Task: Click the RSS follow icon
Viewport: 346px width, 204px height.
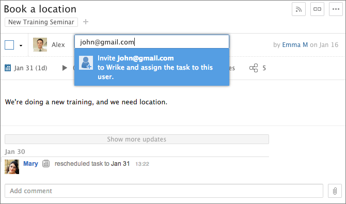Action: 298,9
